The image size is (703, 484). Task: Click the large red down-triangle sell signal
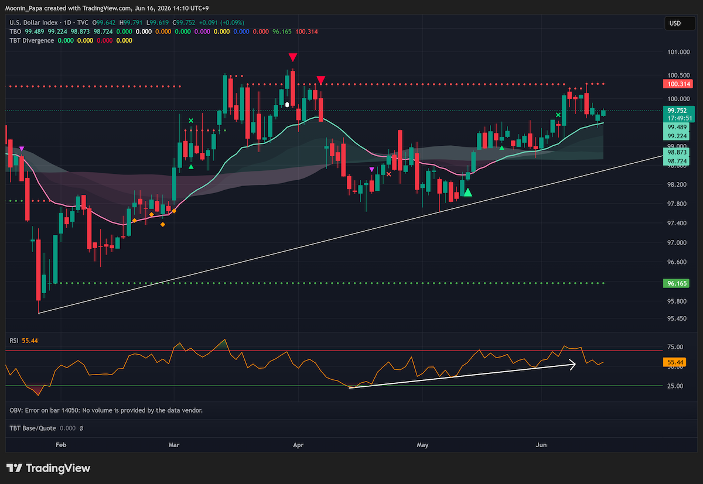tap(293, 57)
